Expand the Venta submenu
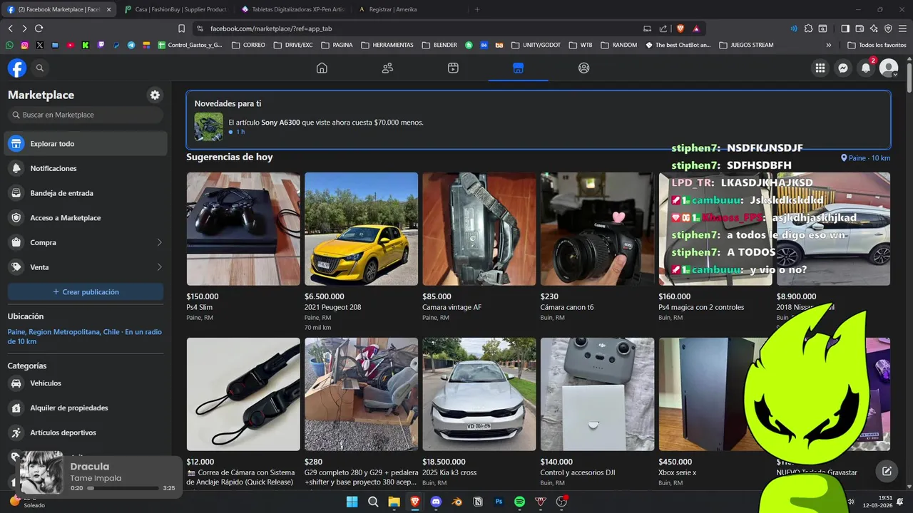913x513 pixels. [x=159, y=267]
